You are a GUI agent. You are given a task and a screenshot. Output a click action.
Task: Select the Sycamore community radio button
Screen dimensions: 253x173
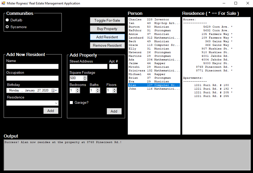pos(7,27)
